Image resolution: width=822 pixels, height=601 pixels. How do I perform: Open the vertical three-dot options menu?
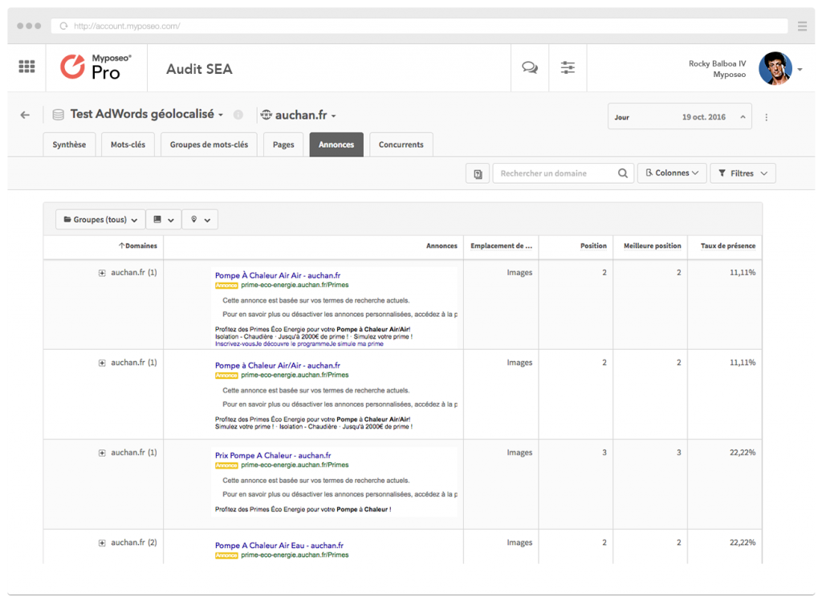767,117
